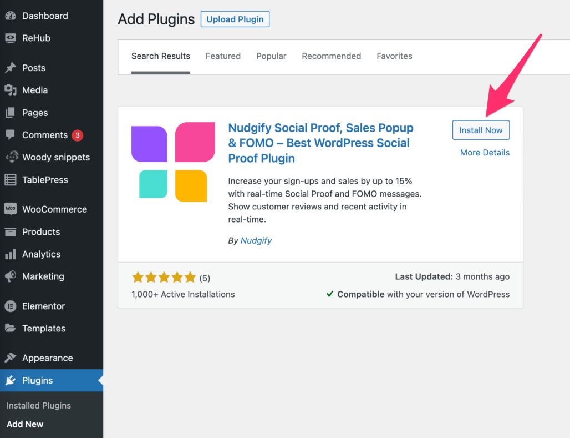Click the Analytics bar chart icon
The height and width of the screenshot is (438, 570).
[11, 254]
